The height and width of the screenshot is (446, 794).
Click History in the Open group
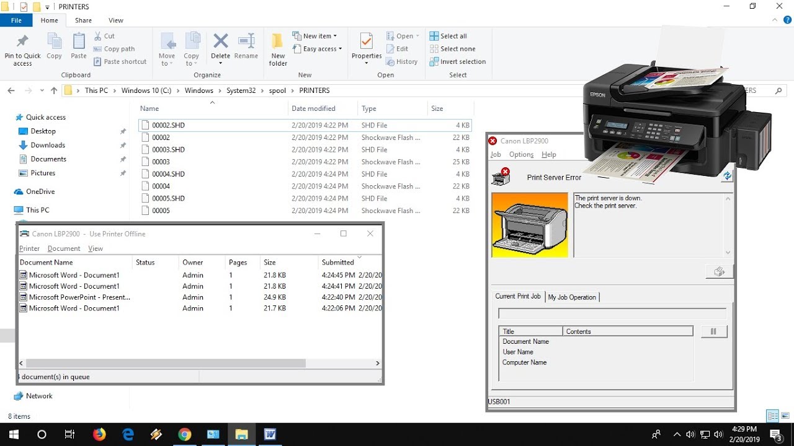[401, 61]
